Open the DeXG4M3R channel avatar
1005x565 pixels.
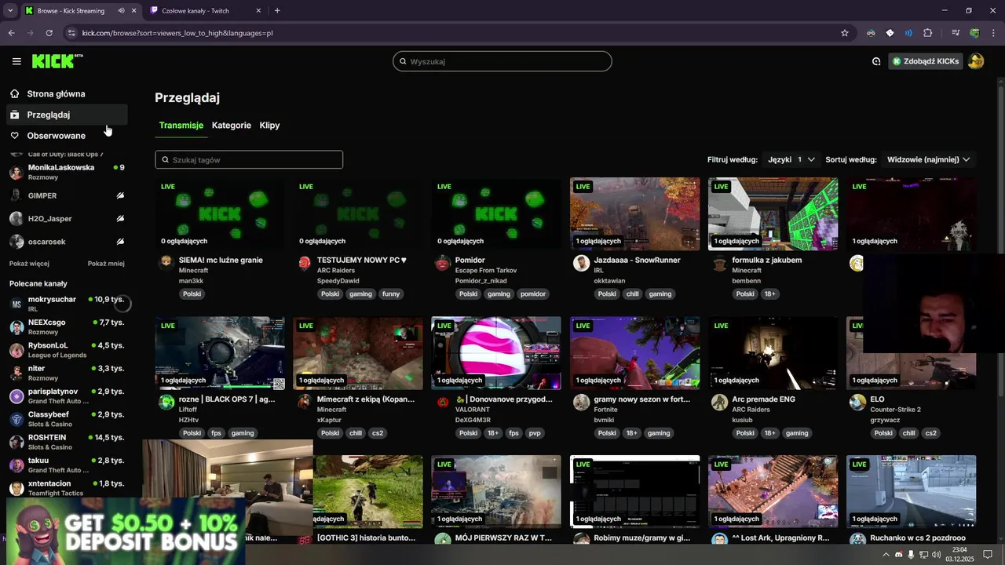pos(443,402)
